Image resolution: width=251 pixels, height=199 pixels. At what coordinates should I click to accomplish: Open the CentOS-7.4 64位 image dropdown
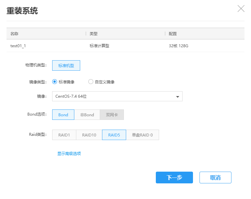coord(117,96)
